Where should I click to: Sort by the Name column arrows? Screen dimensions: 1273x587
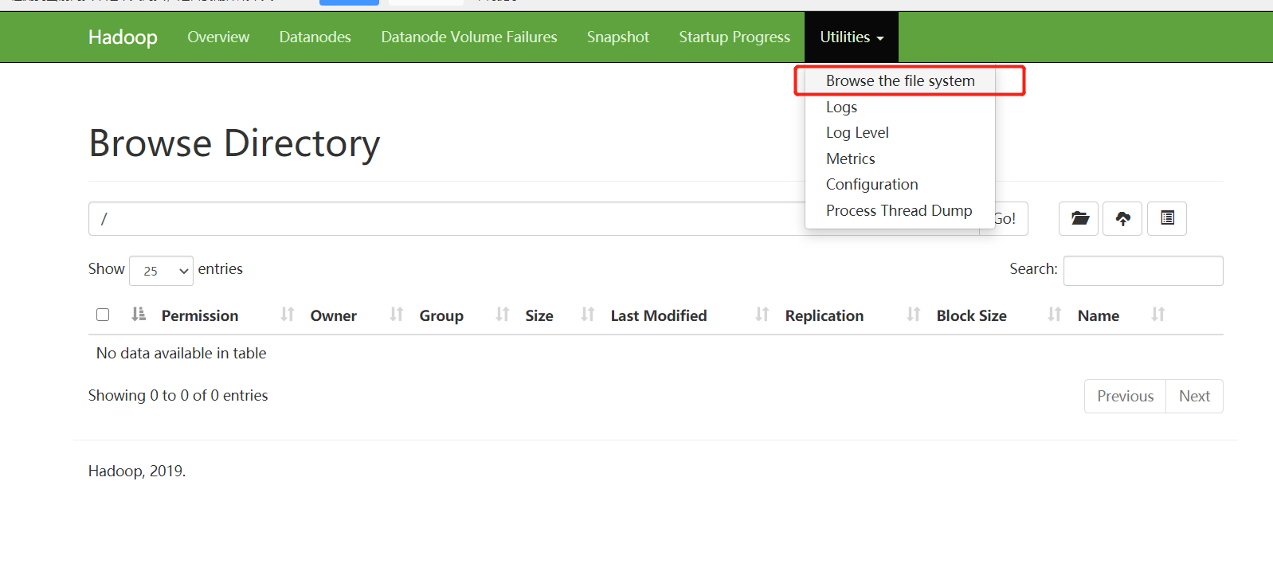[x=1158, y=315]
